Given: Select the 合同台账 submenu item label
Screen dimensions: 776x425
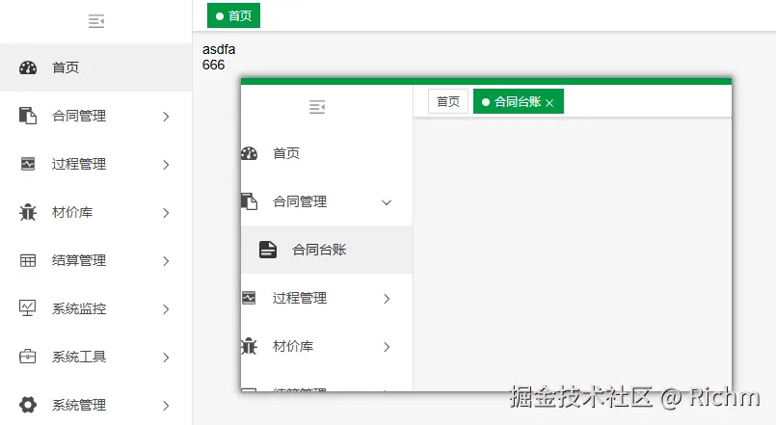Looking at the screenshot, I should [x=319, y=250].
